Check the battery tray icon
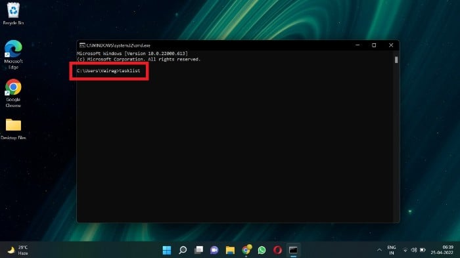460x258 pixels. click(423, 250)
